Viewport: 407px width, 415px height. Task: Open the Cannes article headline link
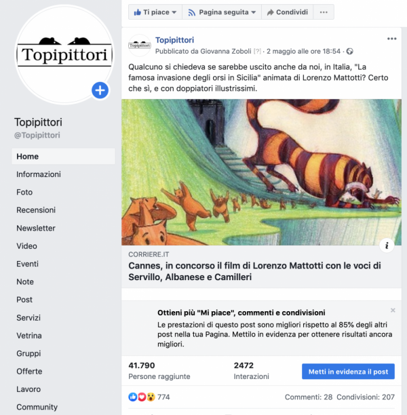point(254,271)
